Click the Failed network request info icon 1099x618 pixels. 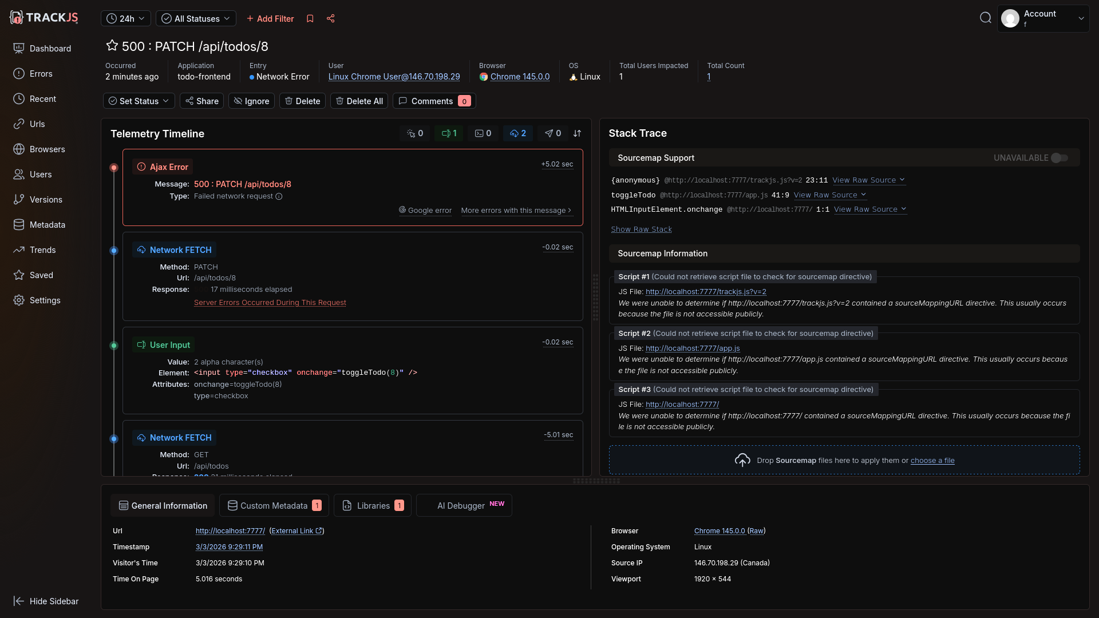[x=279, y=196]
